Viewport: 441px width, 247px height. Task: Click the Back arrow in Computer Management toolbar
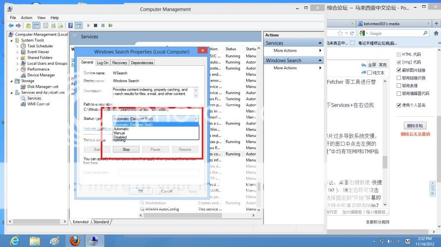[11, 26]
